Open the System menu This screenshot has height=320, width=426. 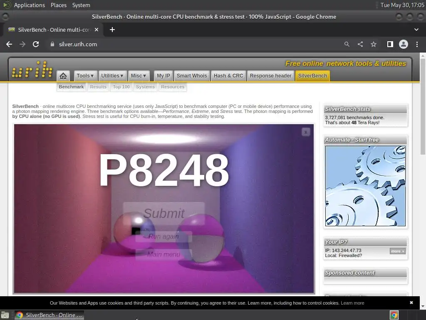[x=81, y=5]
